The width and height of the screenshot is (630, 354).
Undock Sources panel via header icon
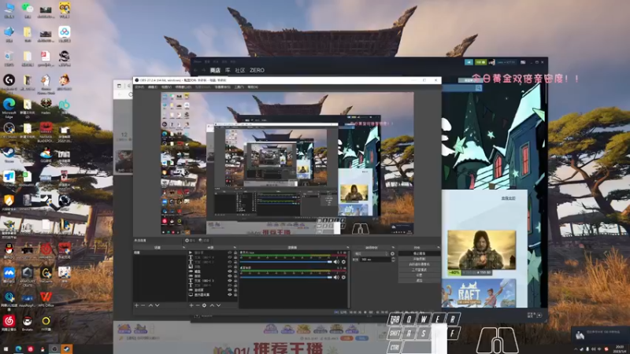pyautogui.click(x=235, y=248)
